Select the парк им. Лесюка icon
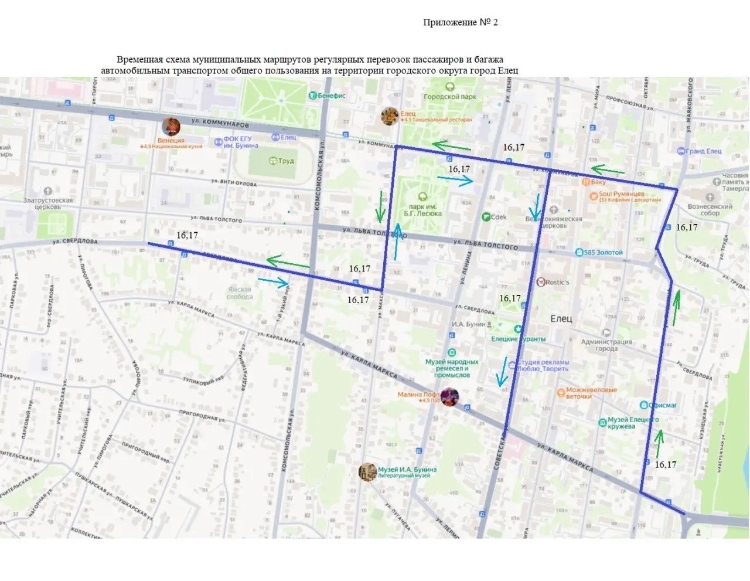 tap(422, 196)
